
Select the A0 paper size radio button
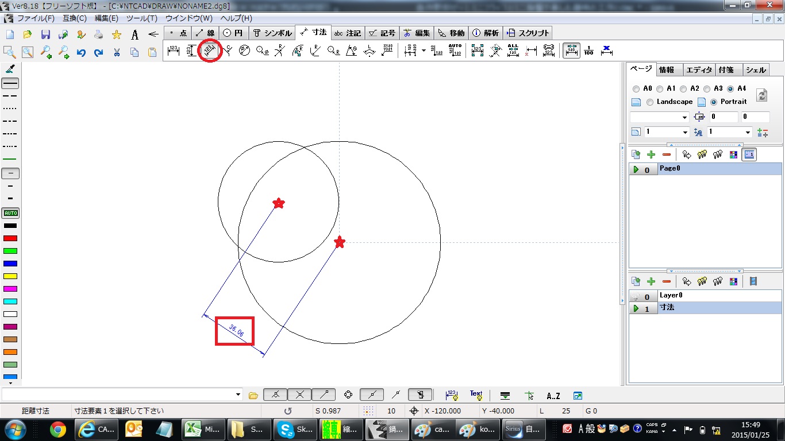[636, 89]
